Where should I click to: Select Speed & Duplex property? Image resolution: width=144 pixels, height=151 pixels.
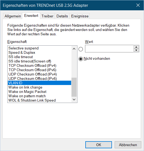click(x=39, y=53)
